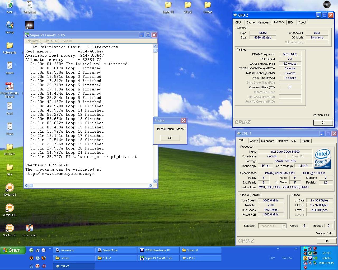
Task: Switch to Memory tab in lower CPU-Z window
Action: pyautogui.click(x=282, y=141)
